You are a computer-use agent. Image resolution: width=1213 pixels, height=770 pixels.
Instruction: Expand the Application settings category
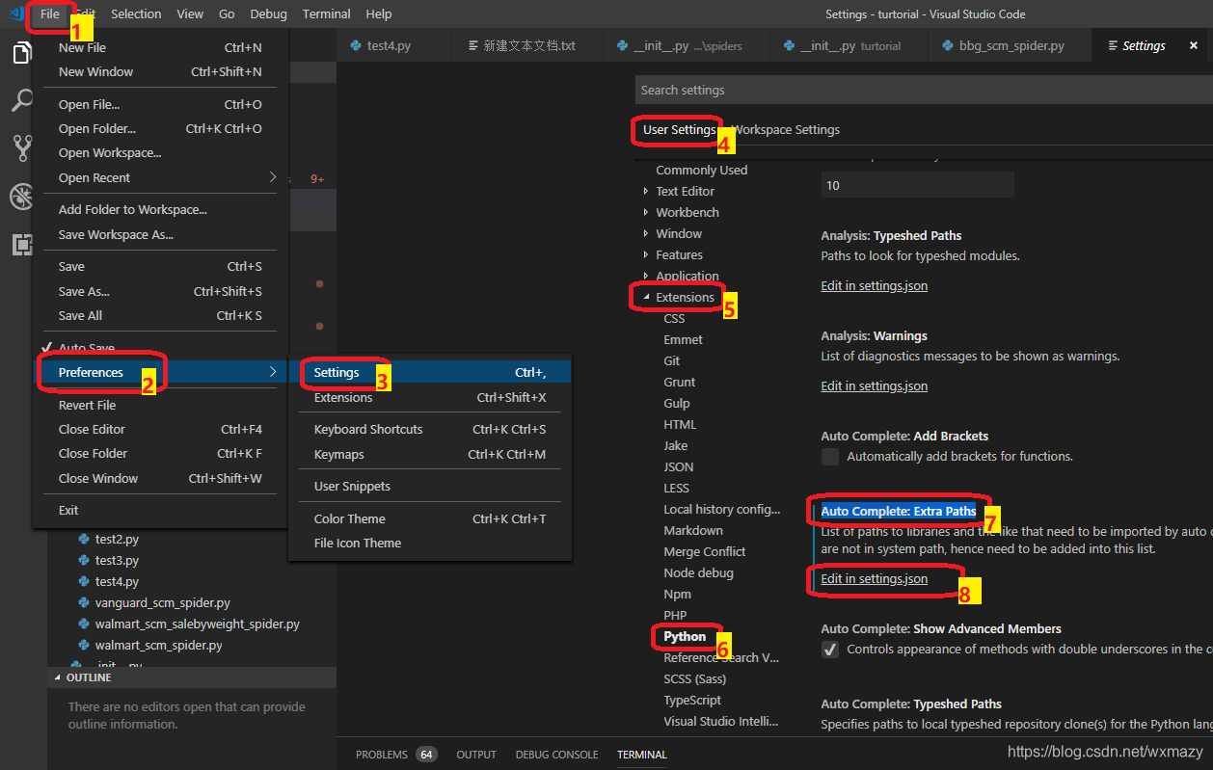point(647,277)
